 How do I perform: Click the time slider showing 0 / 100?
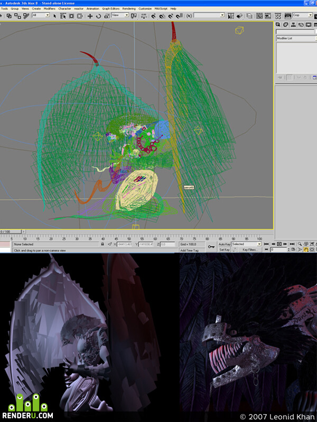pyautogui.click(x=11, y=232)
